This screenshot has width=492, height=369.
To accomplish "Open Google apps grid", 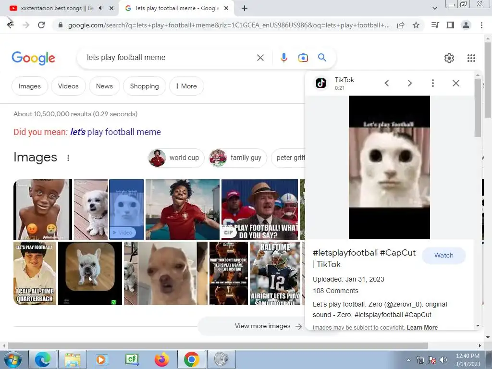I will pos(471,58).
